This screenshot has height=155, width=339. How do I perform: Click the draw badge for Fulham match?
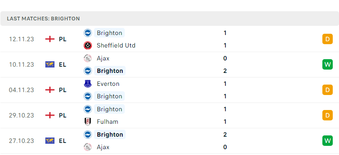click(327, 115)
